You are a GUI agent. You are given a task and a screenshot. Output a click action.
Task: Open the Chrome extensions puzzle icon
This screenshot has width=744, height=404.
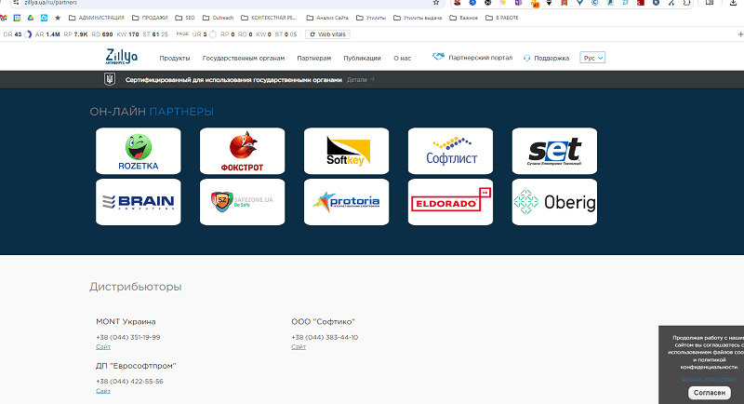point(686,3)
